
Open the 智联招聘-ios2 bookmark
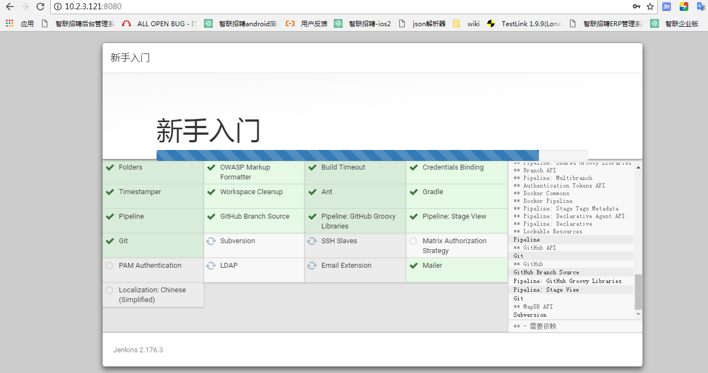[x=363, y=23]
